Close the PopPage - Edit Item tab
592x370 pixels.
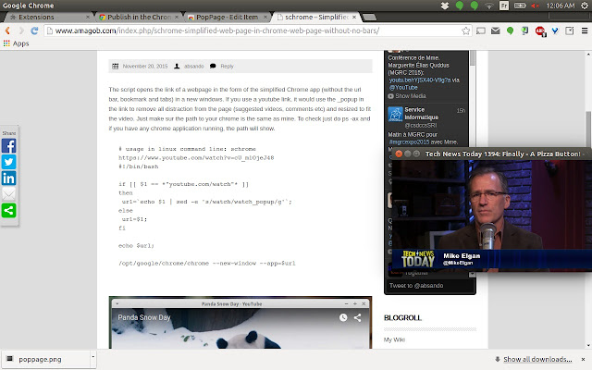click(265, 17)
